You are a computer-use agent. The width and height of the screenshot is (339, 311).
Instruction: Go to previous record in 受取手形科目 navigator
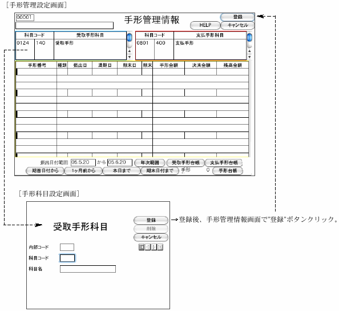click(148, 247)
